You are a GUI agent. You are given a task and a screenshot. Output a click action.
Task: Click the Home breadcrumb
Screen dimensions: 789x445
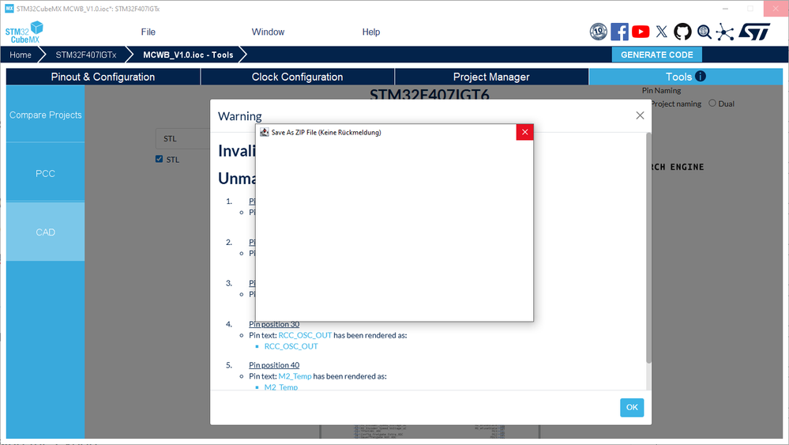[x=20, y=55]
